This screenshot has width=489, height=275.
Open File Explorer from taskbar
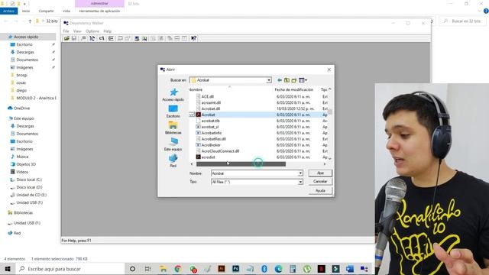(163, 269)
